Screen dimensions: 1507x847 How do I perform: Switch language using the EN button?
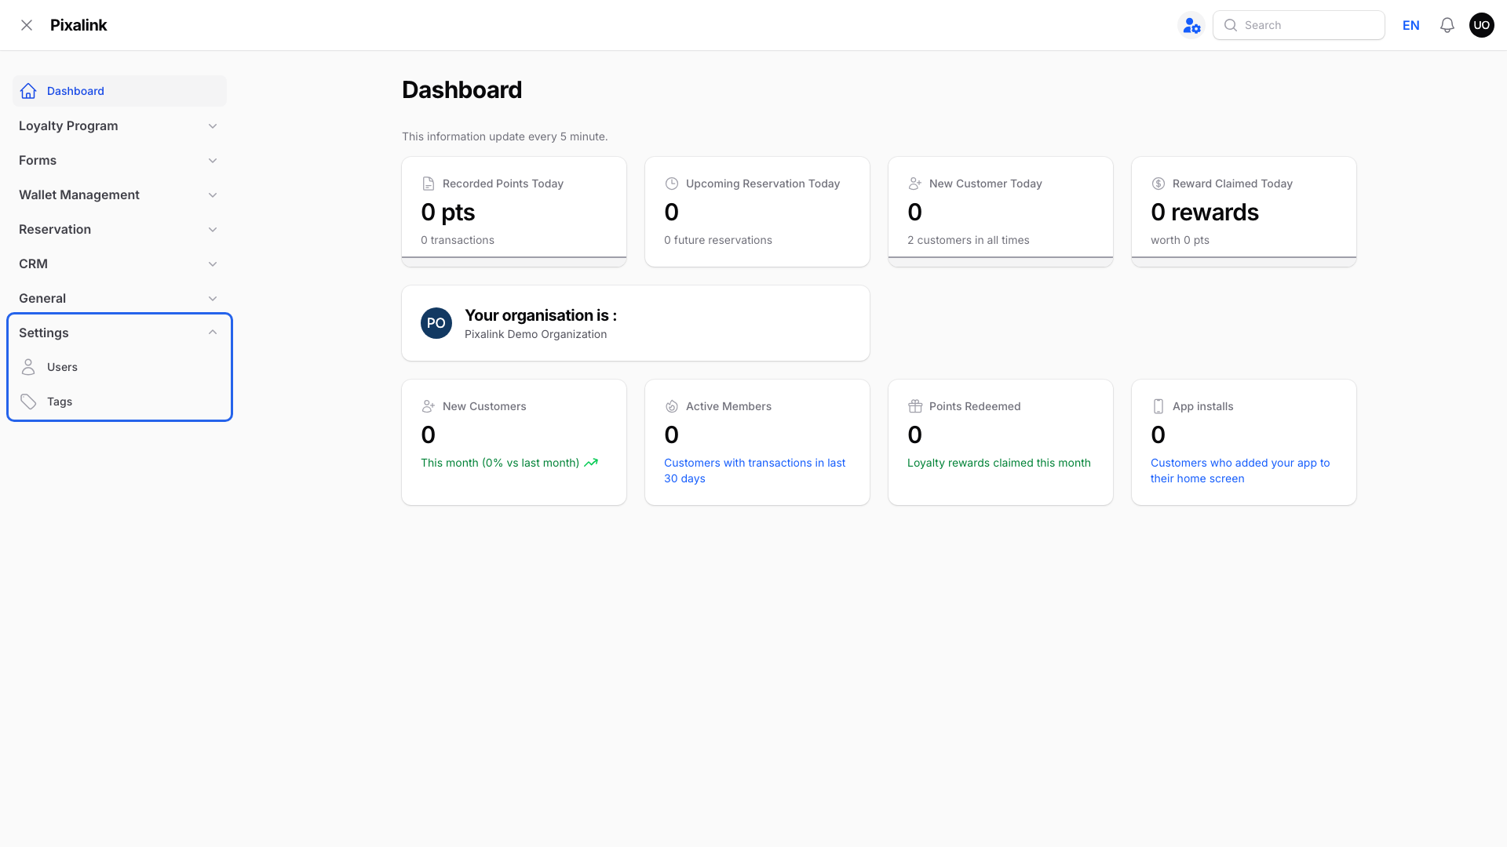(1411, 25)
